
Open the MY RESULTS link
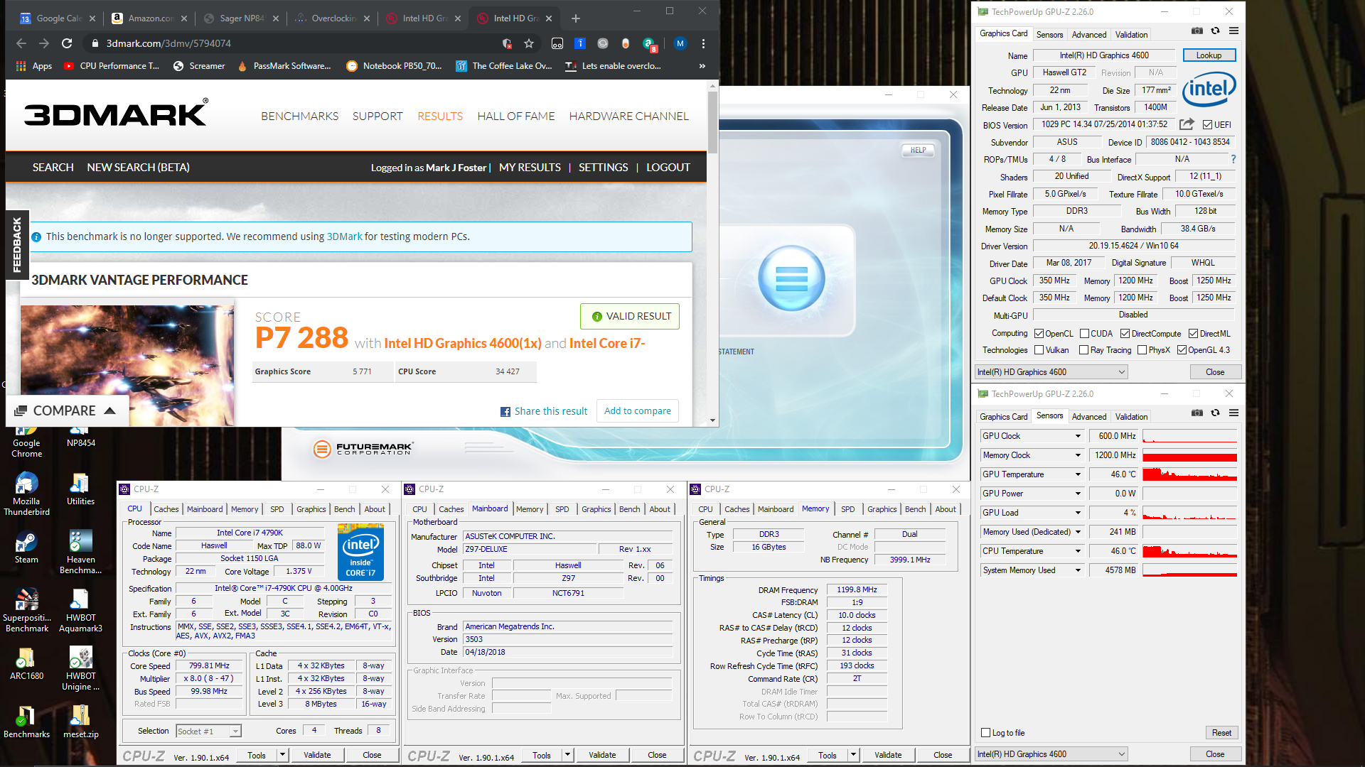(x=530, y=168)
